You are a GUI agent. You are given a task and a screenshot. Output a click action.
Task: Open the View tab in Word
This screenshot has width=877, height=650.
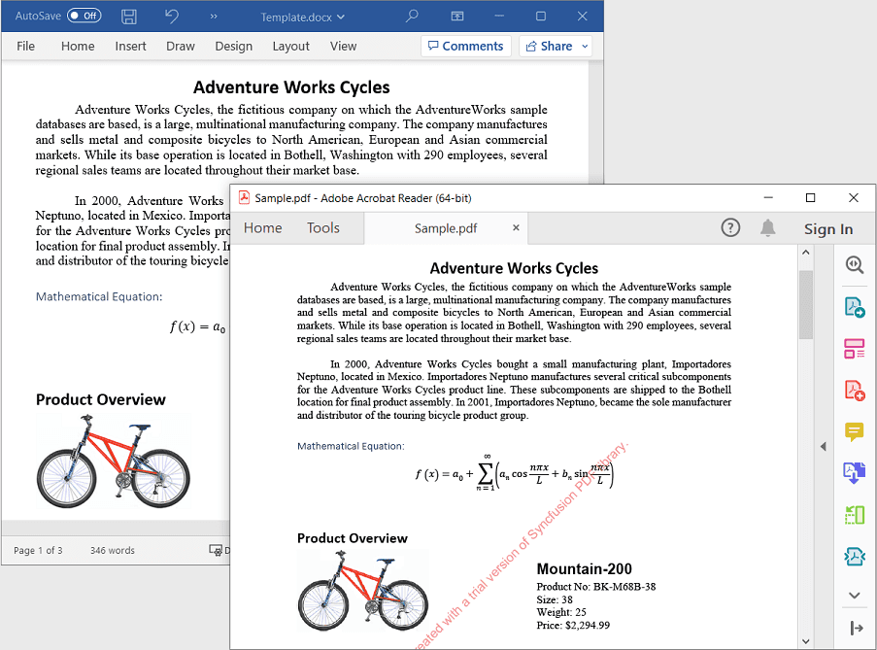pos(343,46)
